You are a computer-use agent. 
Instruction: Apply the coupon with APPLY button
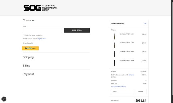click(141, 92)
